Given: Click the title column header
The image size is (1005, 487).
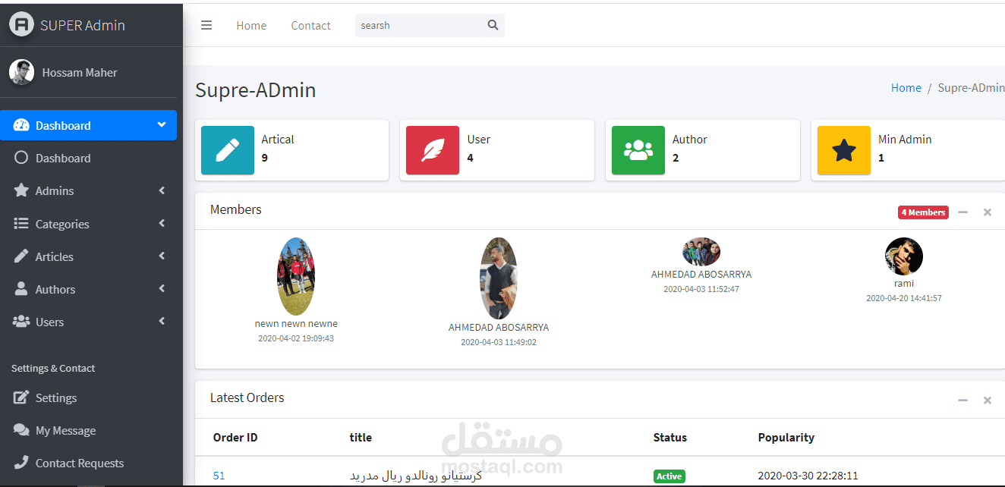Looking at the screenshot, I should tap(361, 437).
